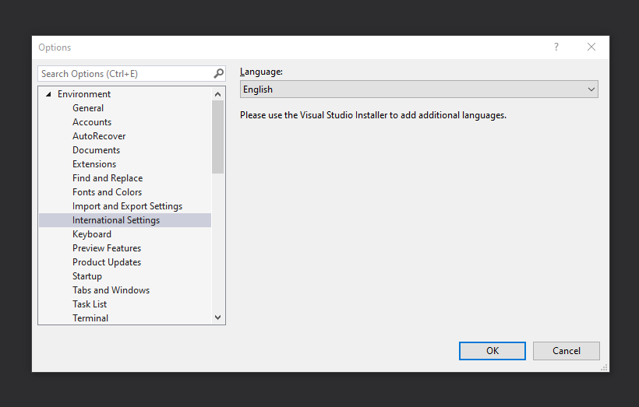Click the Cancel button
Screen dimensions: 639x407
pyautogui.click(x=566, y=351)
